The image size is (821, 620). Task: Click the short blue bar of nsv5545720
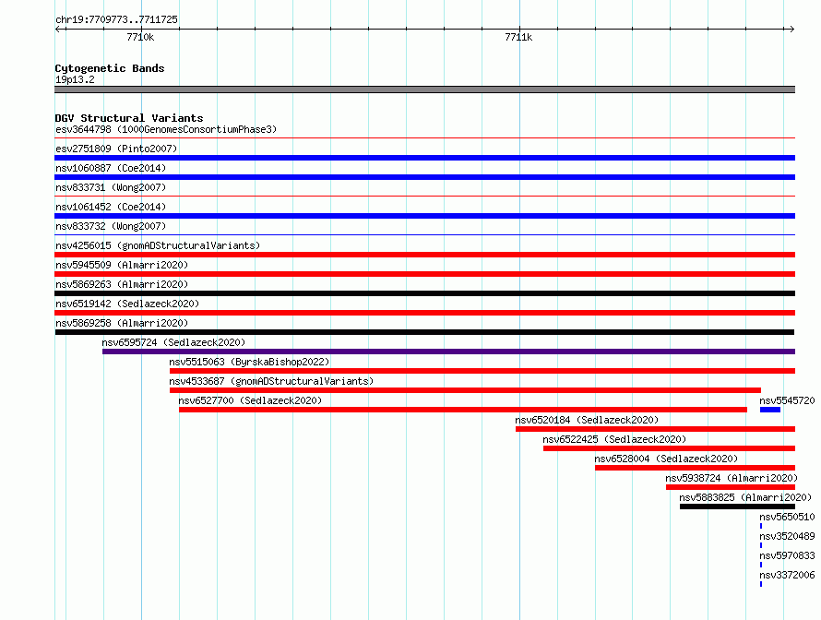[x=770, y=410]
